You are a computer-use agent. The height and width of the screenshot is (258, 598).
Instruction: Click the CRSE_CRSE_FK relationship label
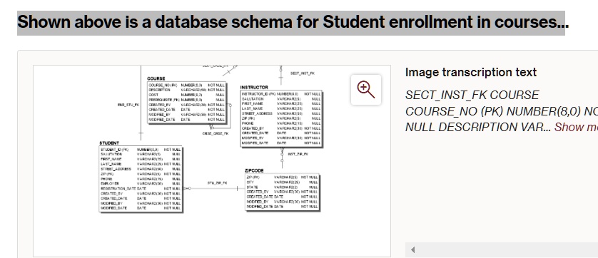[216, 134]
